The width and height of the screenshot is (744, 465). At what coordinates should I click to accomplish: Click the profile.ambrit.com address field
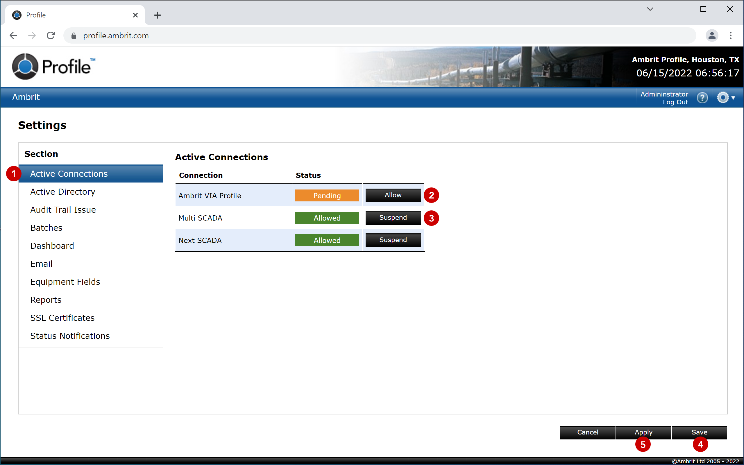tap(379, 36)
